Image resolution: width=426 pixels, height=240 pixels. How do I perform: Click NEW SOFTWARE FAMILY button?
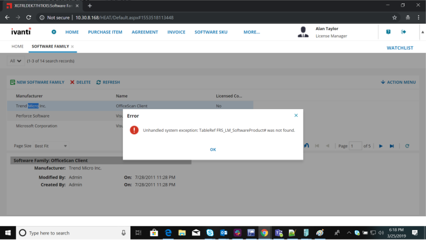(37, 82)
